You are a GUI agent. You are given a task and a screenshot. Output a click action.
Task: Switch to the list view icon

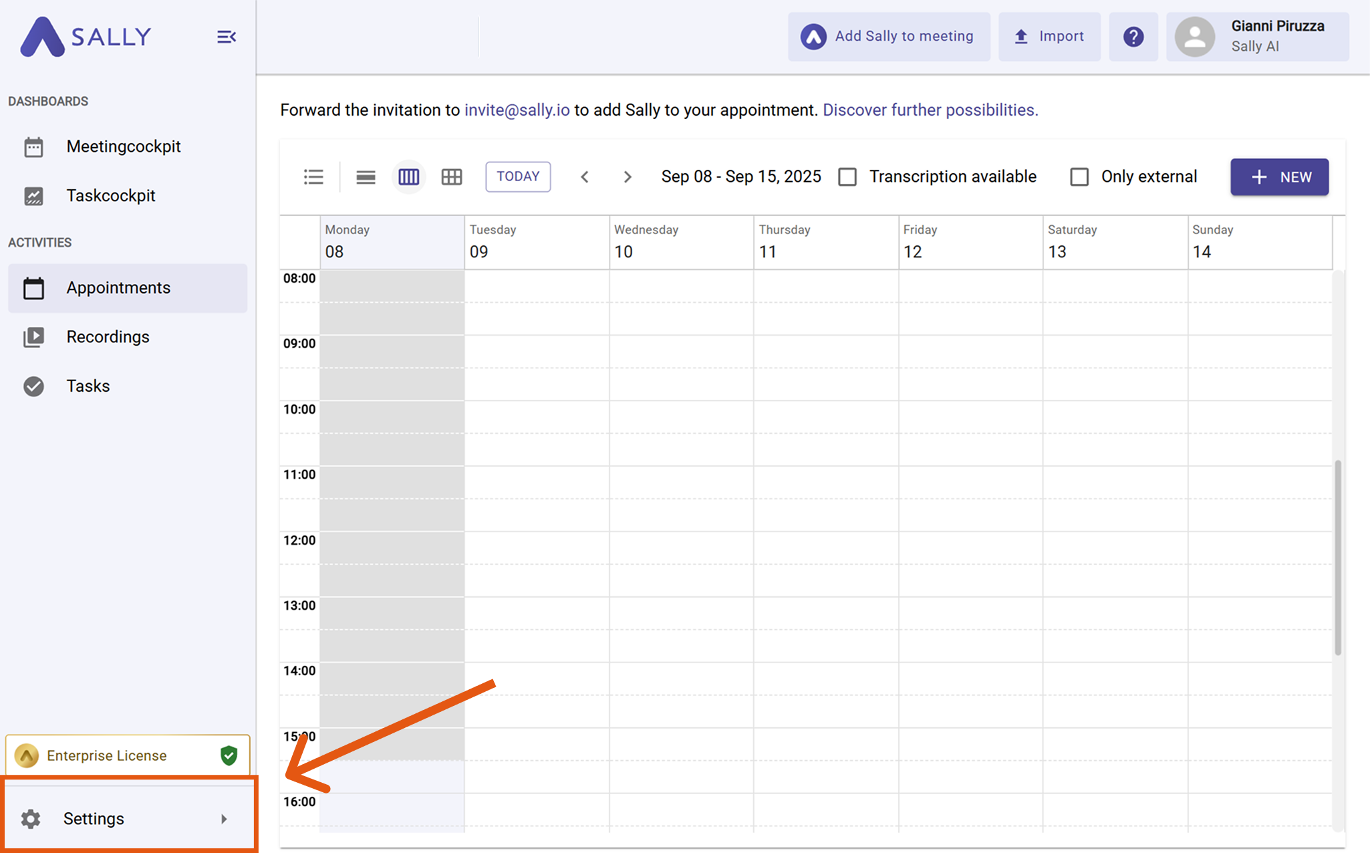click(313, 177)
